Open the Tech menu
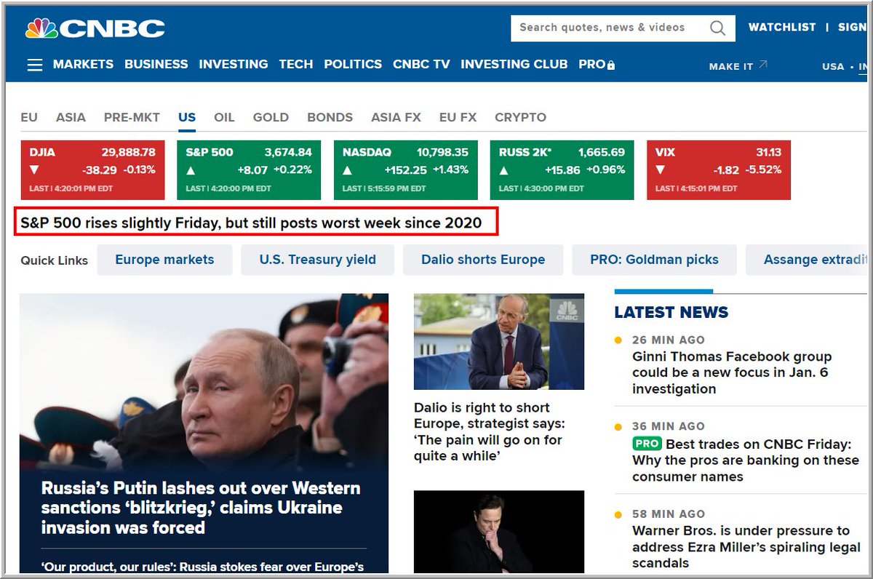 pos(296,64)
